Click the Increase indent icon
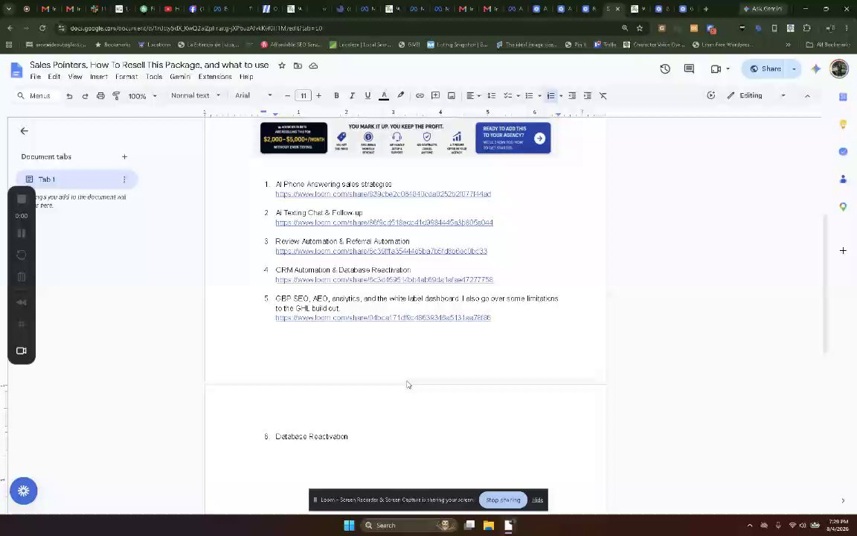The height and width of the screenshot is (536, 857). click(588, 96)
